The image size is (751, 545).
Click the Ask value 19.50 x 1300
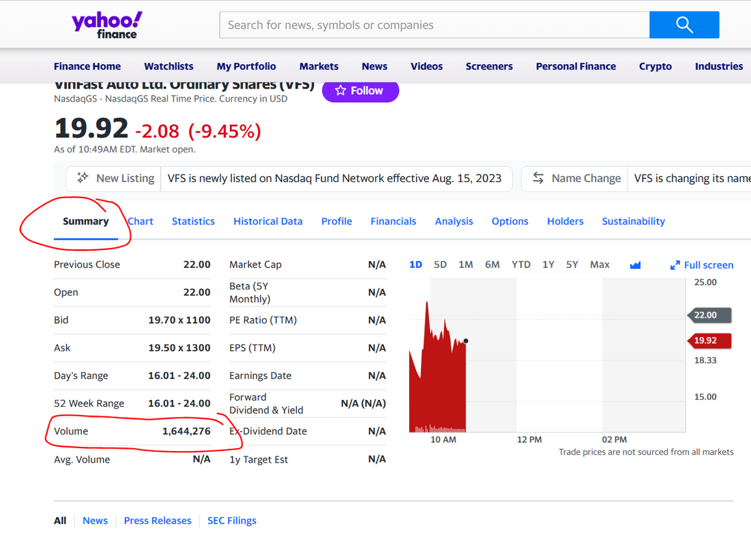click(x=179, y=348)
